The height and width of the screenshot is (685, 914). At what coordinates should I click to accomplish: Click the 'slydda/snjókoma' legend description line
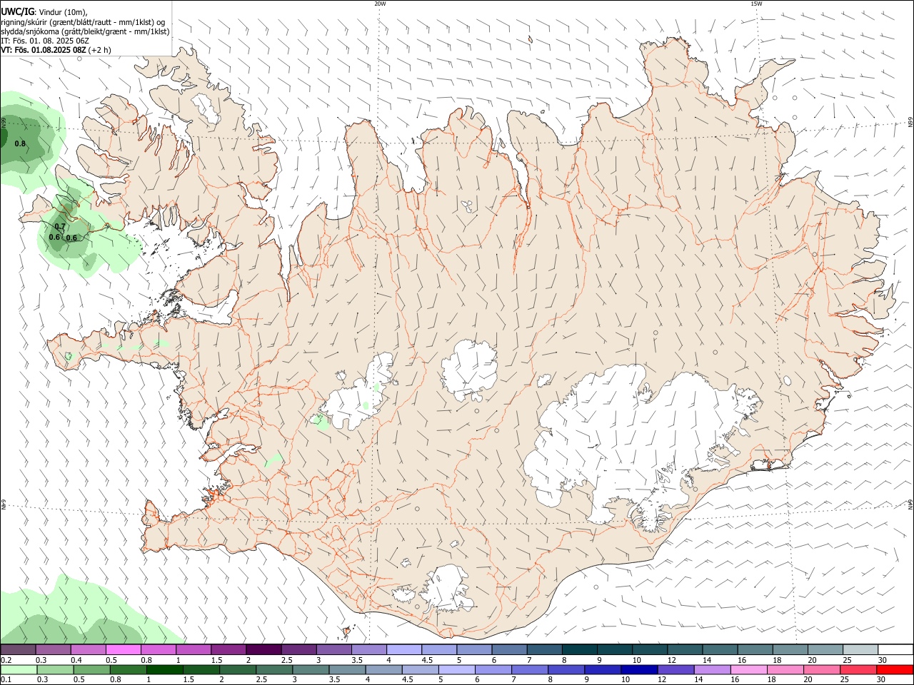[x=85, y=31]
